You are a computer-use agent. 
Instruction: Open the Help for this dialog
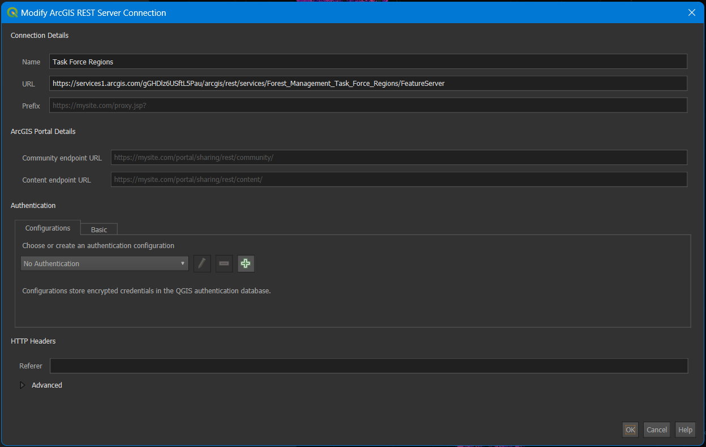click(x=685, y=429)
